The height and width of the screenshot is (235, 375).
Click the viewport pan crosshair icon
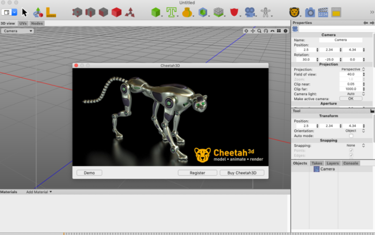[x=253, y=31]
